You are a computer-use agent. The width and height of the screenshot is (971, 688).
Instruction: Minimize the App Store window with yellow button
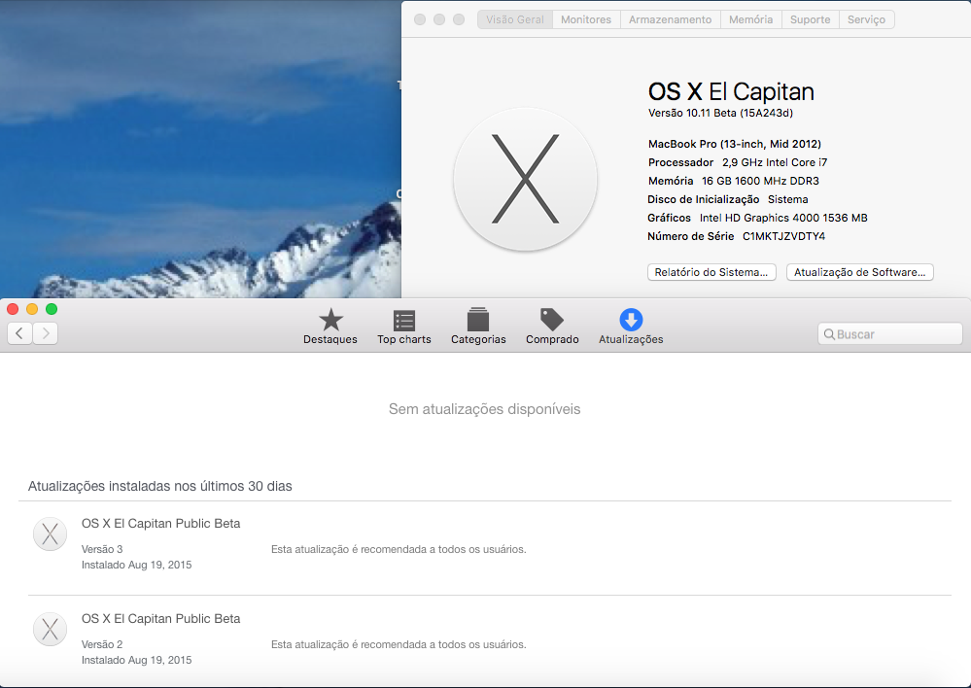point(32,309)
